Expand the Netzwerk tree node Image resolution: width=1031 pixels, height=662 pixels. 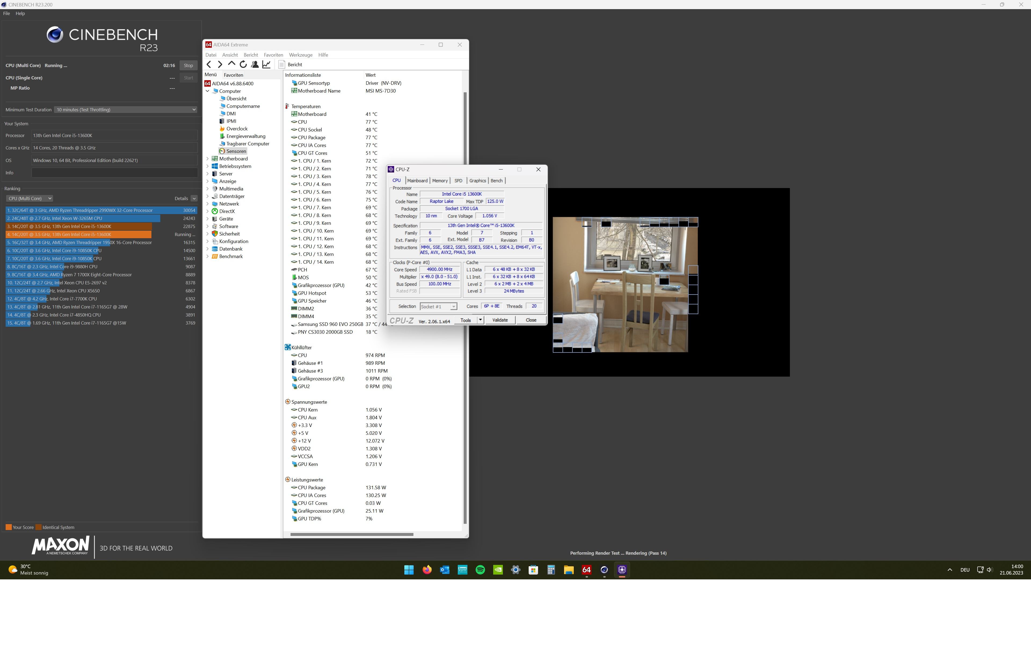207,204
